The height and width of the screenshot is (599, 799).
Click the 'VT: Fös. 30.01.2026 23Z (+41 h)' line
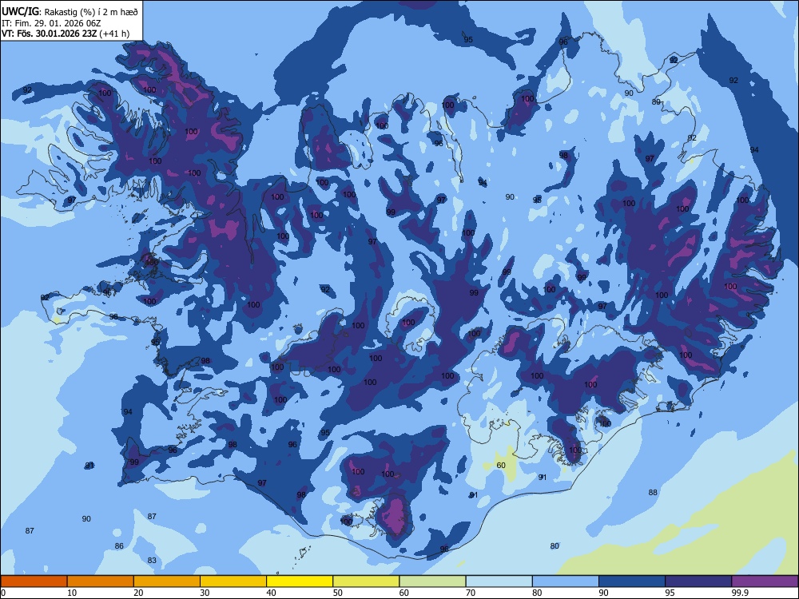66,34
